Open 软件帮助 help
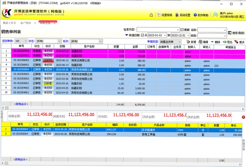246x167 pixels. [201, 15]
